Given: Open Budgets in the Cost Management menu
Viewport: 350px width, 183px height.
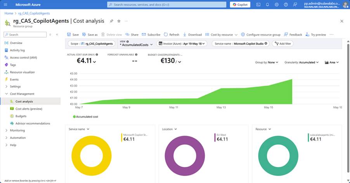Looking at the screenshot, I should click(x=21, y=116).
